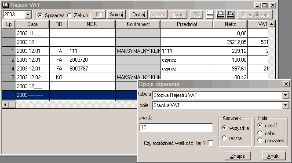Screen dimensions: 292x163
Task: Choose the reszta direction option
Action: pos(224,138)
